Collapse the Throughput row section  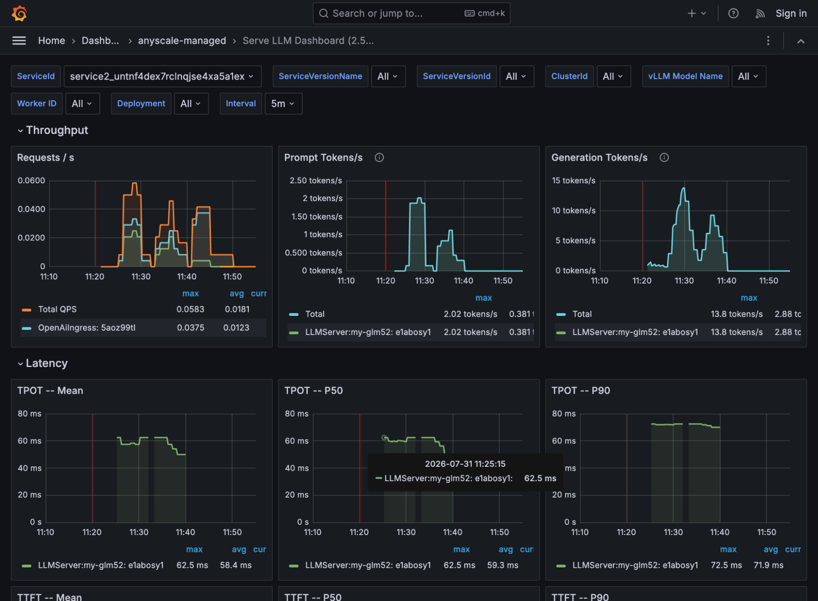[x=52, y=130]
